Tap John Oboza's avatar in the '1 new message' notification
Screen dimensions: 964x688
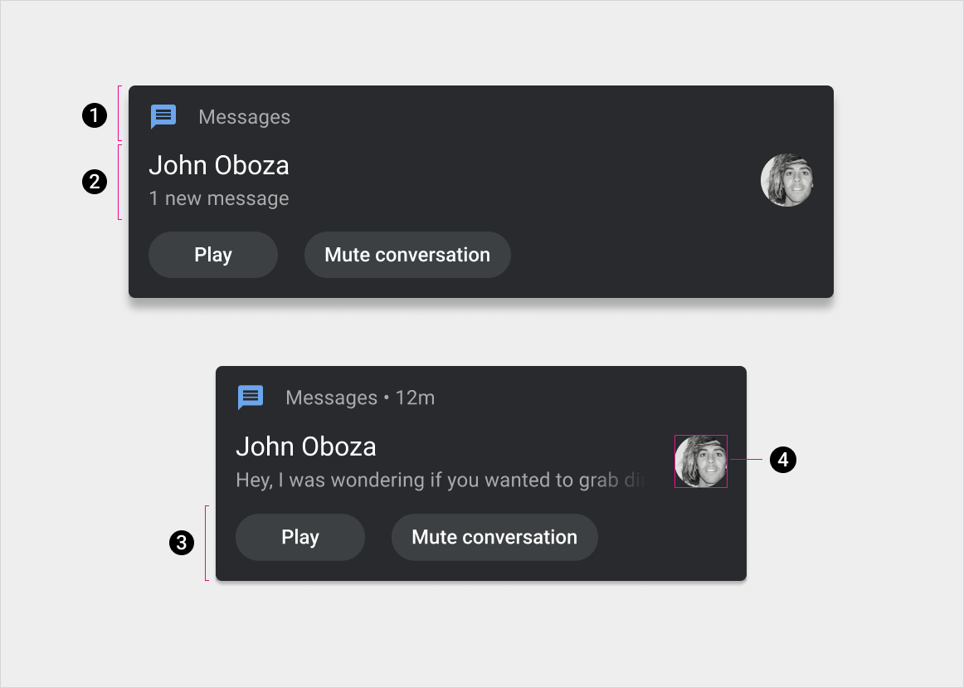(x=786, y=180)
